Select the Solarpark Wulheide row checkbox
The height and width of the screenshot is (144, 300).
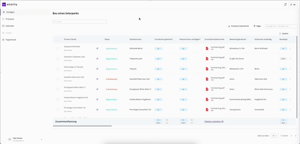coord(58,49)
